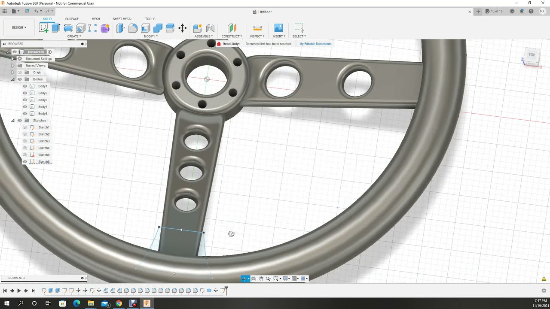Select the Offset Plane construct tool
Screen dimensions: 550x309
click(x=232, y=28)
